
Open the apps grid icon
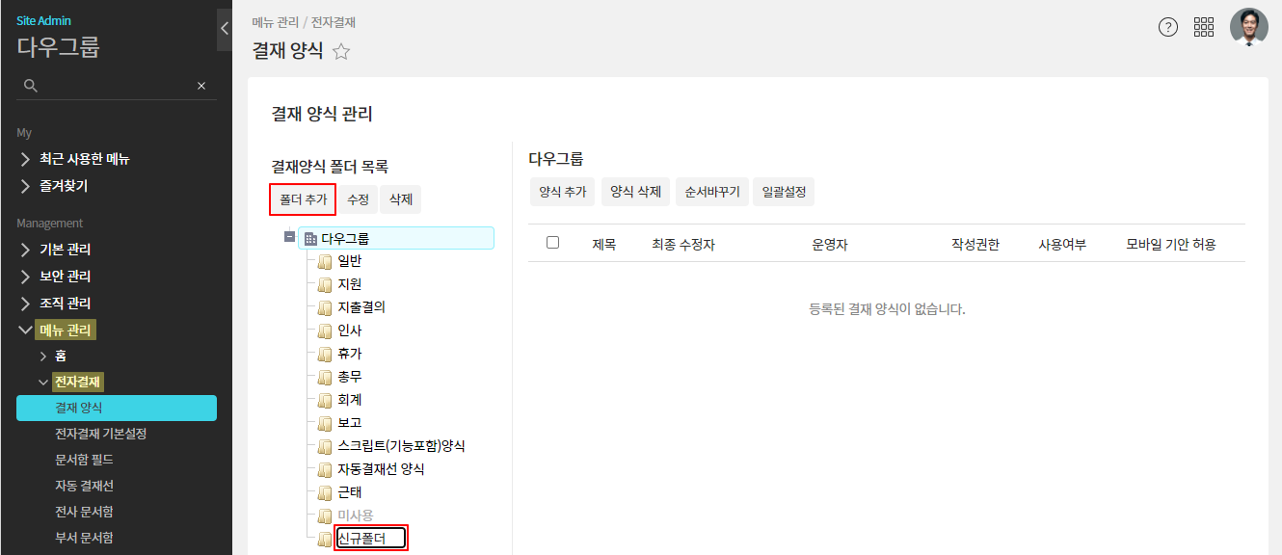1204,27
